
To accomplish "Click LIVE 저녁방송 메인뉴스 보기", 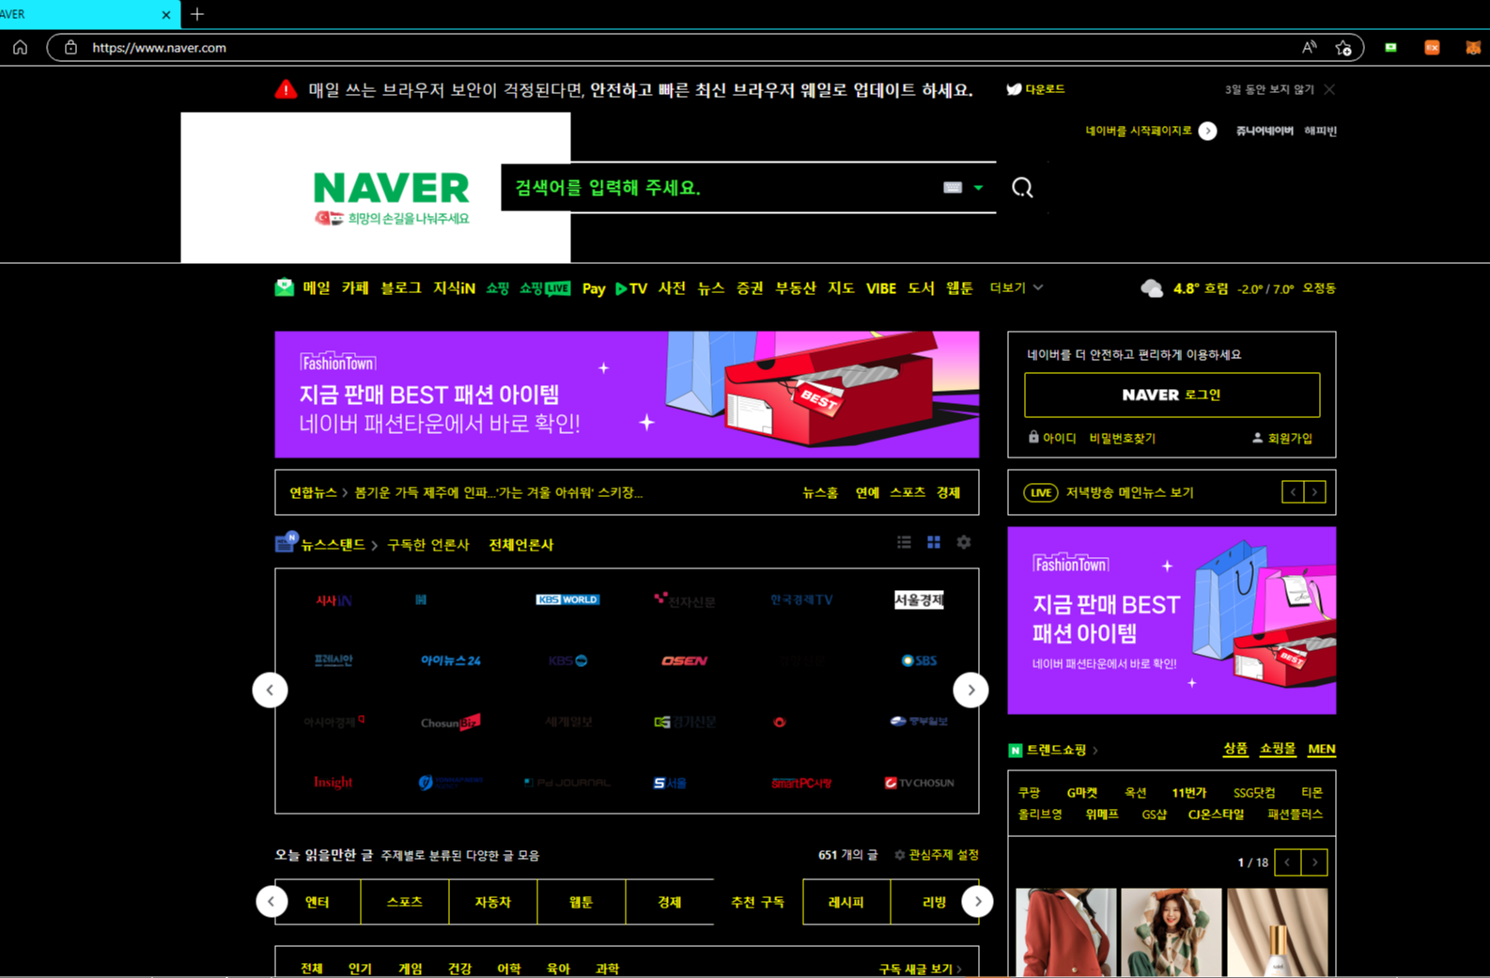I will (x=1109, y=492).
